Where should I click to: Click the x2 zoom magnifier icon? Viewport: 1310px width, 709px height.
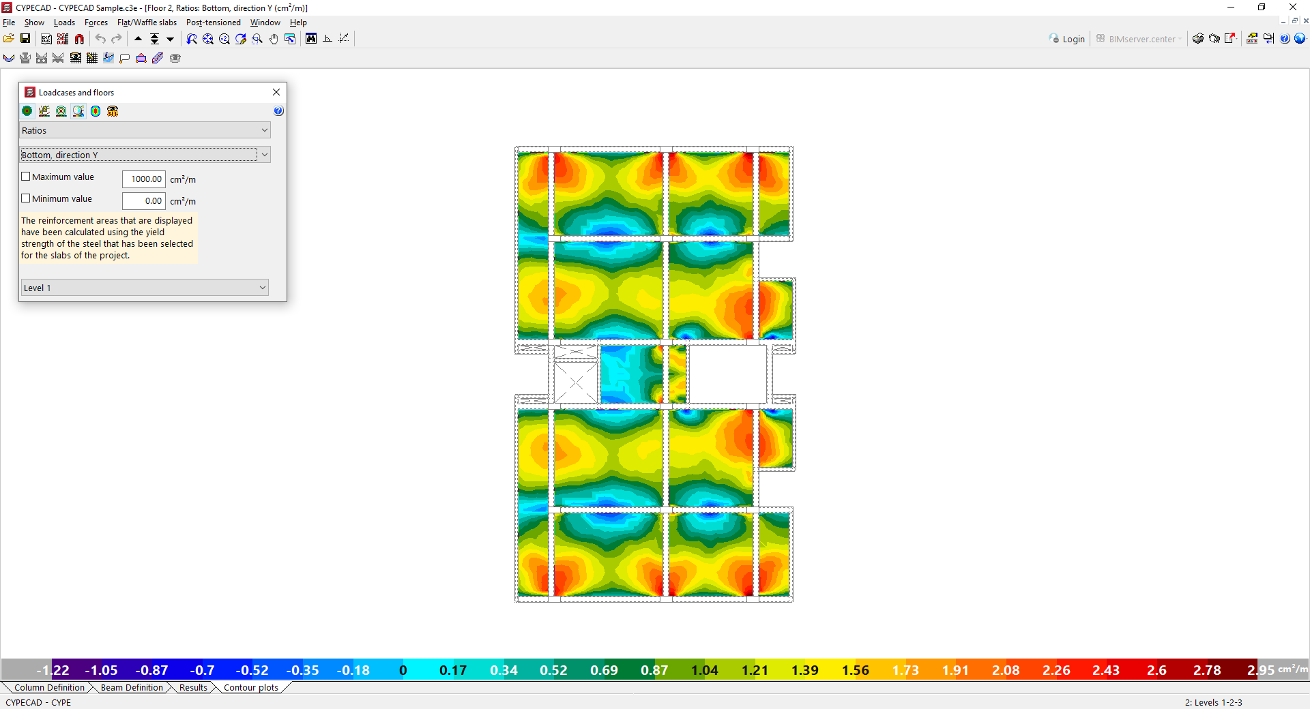pos(224,39)
